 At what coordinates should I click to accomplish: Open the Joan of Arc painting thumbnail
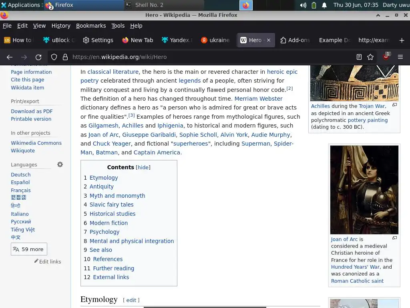tap(364, 190)
